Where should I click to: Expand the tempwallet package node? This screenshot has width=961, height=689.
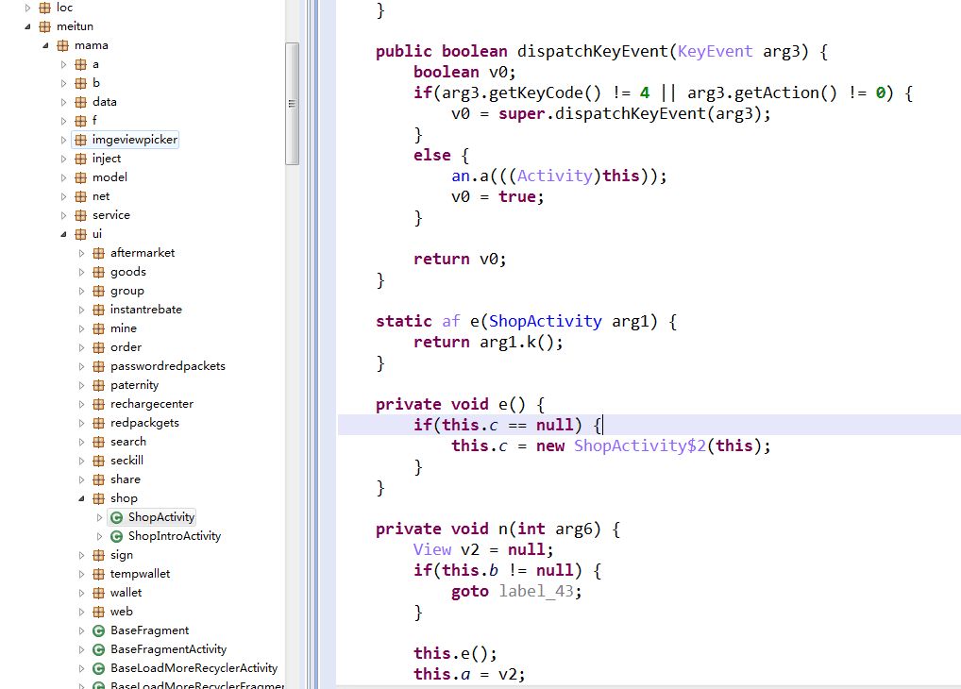coord(81,574)
